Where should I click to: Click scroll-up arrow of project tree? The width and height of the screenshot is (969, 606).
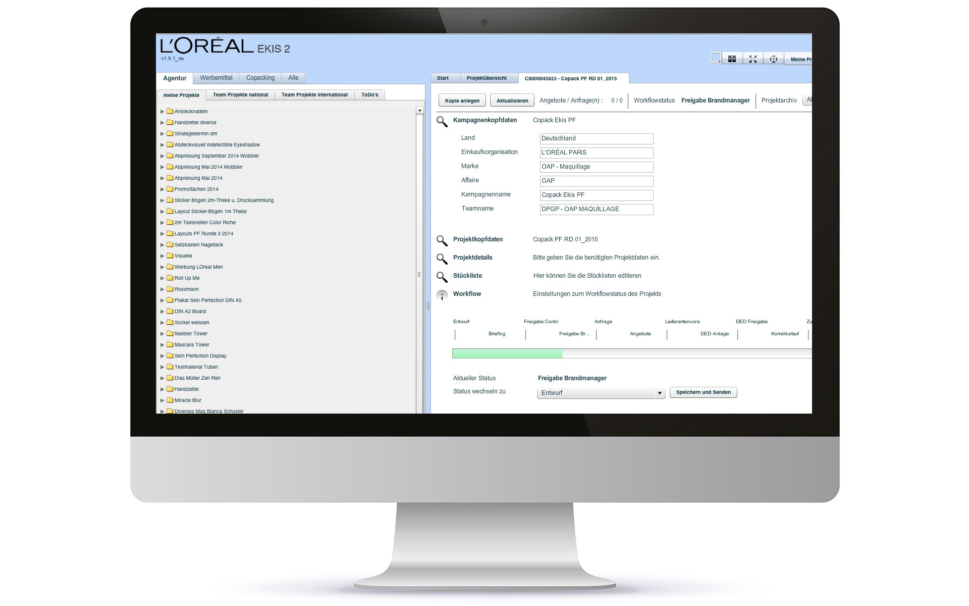[419, 110]
